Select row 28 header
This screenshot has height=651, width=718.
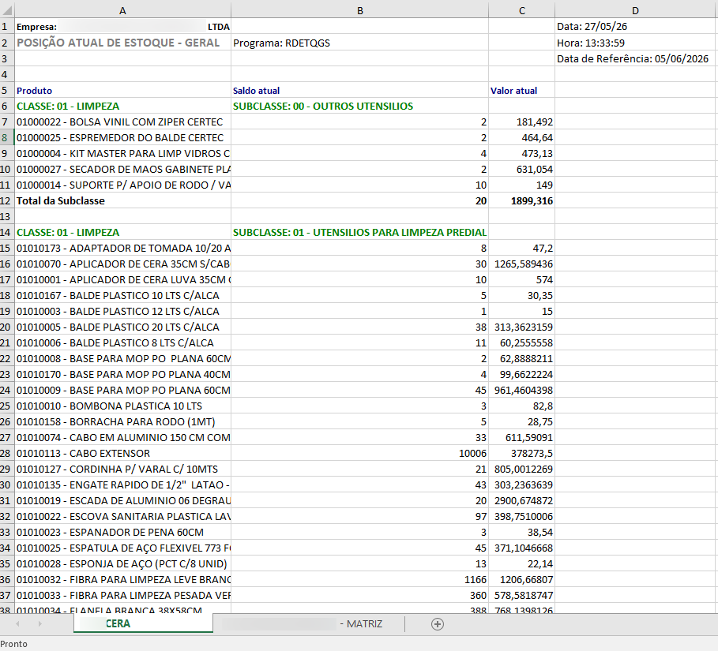click(7, 454)
